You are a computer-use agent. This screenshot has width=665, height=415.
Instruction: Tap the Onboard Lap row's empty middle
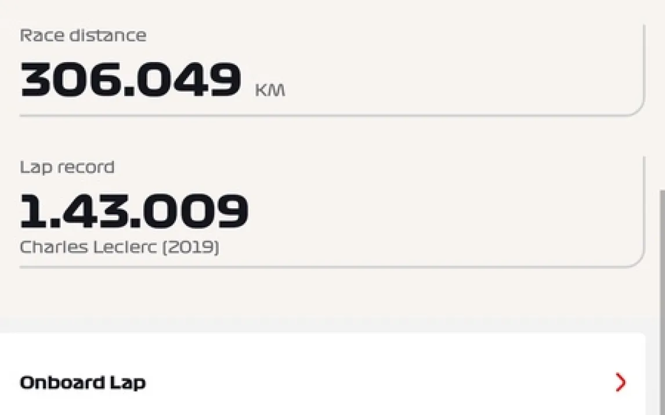(x=348, y=383)
